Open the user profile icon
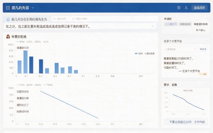Image resolution: width=213 pixels, height=133 pixels. click(x=186, y=8)
